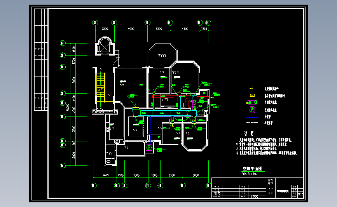This screenshot has width=337, height=207.
Task: Click the blue dashed line legend sample
Action: [252, 117]
